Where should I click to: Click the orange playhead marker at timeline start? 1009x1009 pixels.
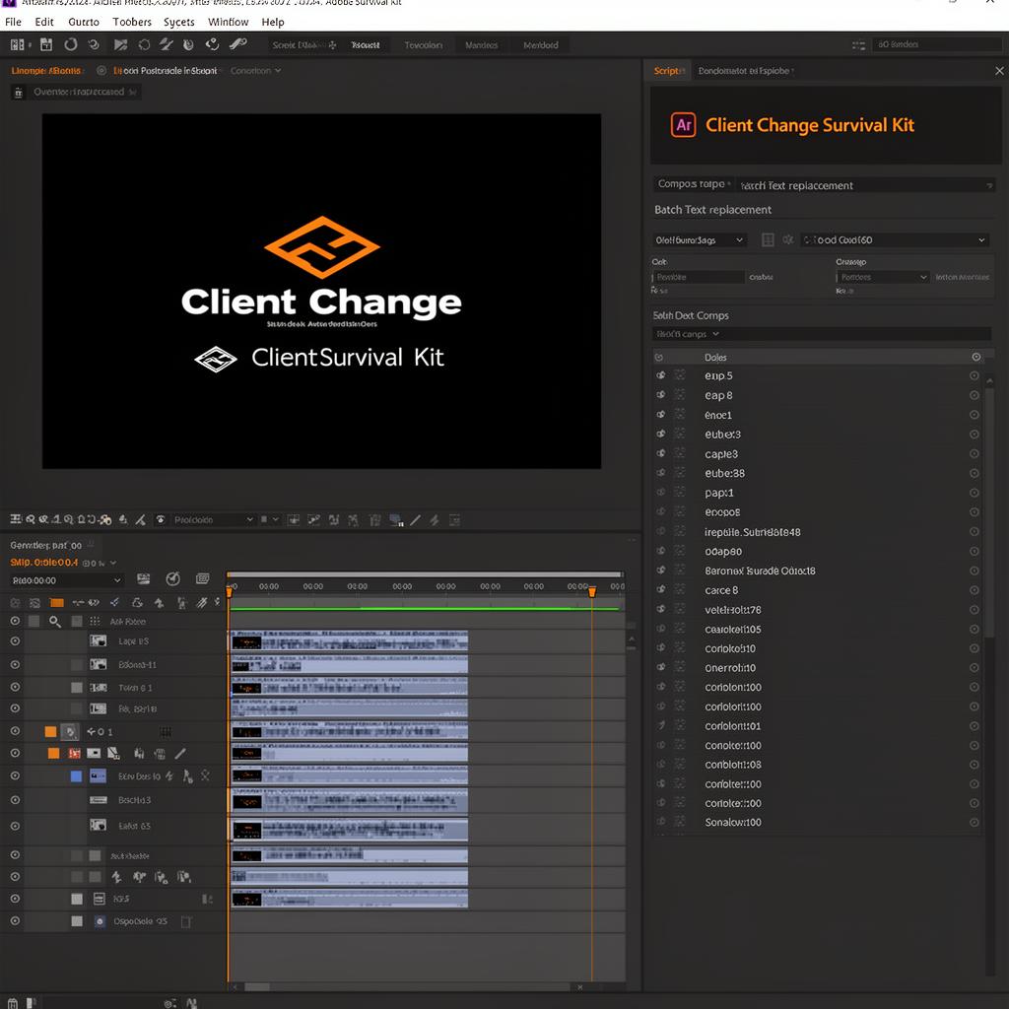coord(229,591)
